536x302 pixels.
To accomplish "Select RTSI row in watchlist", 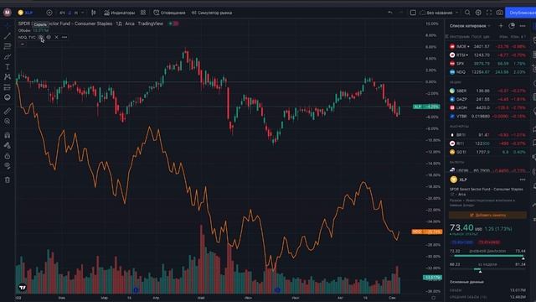I will pos(487,55).
